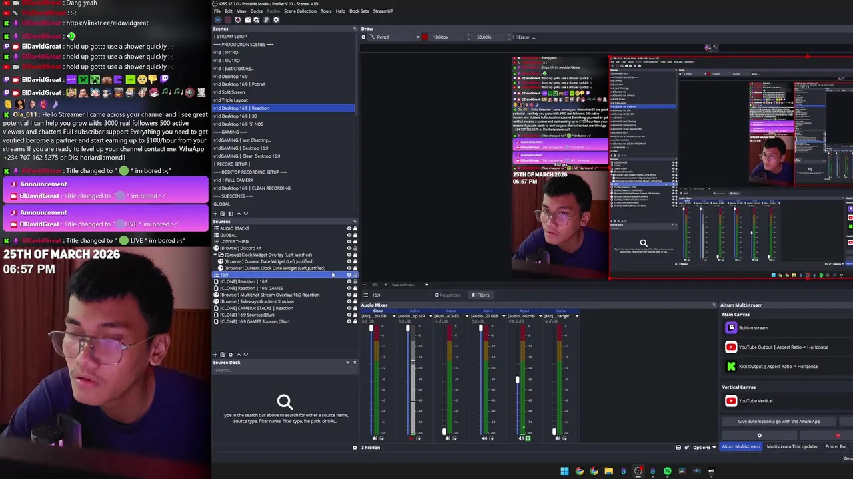Open File Explorer from the taskbar
The image size is (853, 479).
[609, 471]
